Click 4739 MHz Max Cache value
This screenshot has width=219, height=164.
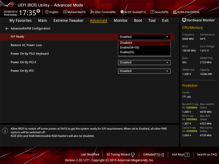[x=206, y=135]
